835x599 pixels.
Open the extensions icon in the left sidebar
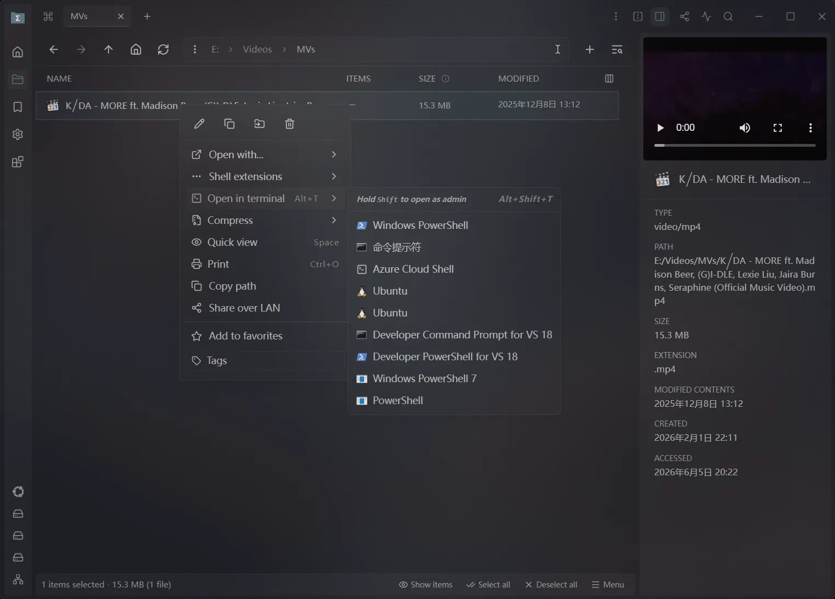pos(18,162)
